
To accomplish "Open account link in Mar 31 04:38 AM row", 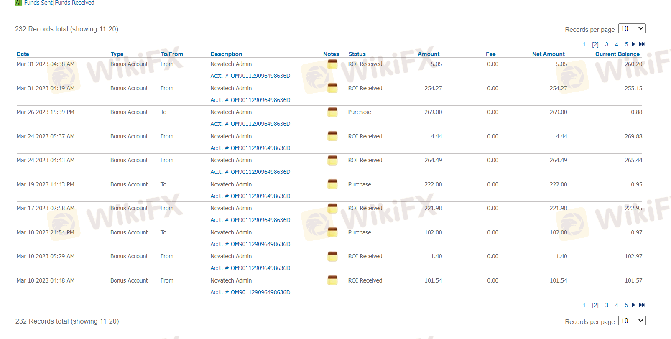I will [x=250, y=76].
